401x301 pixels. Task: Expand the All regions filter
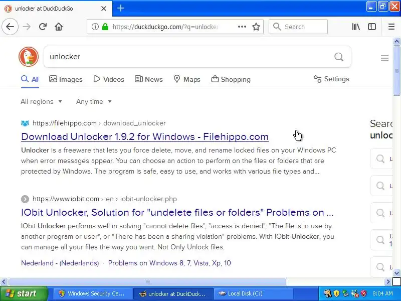[x=42, y=102]
